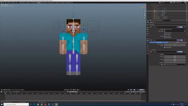The width and height of the screenshot is (188, 106).
Task: Click the hand-shaped pan view gizmo
Action: (145, 14)
